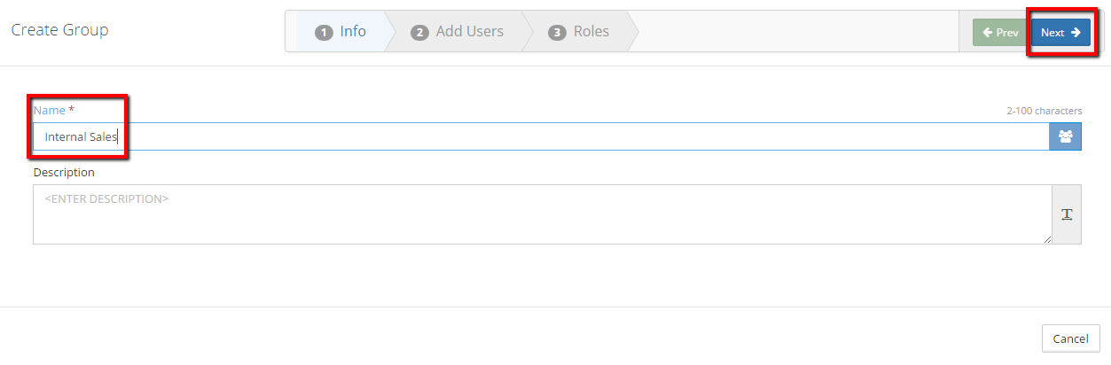Click the right arrow icon on Next
Image resolution: width=1111 pixels, height=365 pixels.
(x=1076, y=33)
